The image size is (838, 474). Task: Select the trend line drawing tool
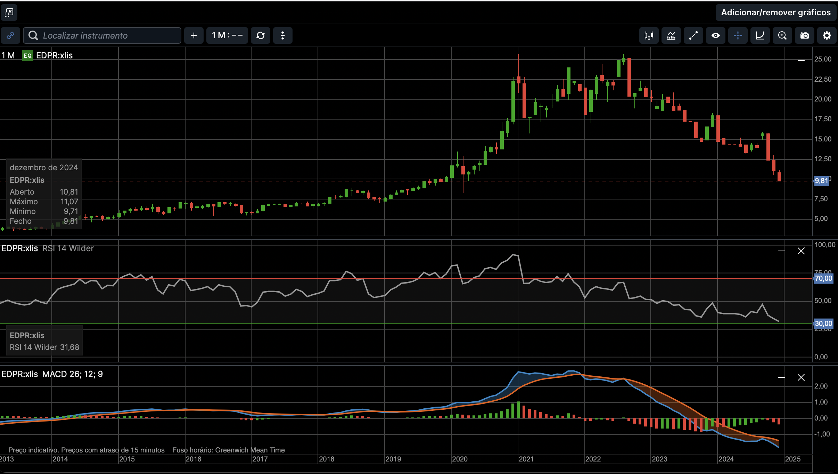point(693,35)
